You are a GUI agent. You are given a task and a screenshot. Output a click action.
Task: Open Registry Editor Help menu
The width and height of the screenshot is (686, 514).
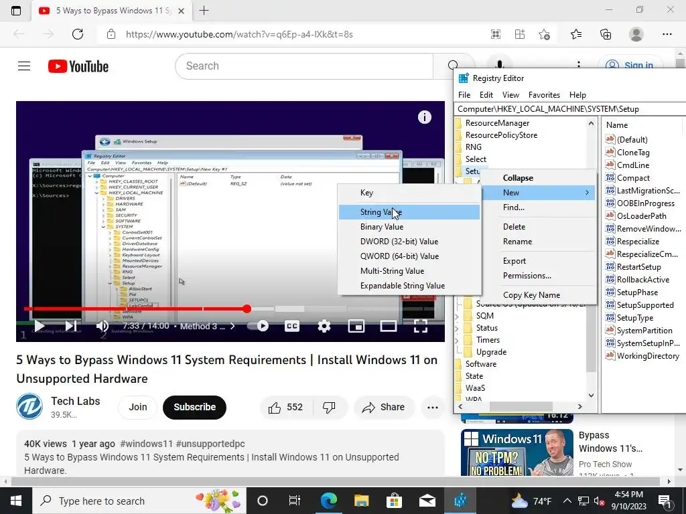[x=577, y=95]
